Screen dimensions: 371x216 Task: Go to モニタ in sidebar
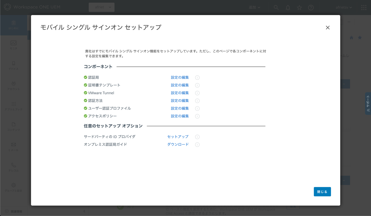(x=13, y=45)
